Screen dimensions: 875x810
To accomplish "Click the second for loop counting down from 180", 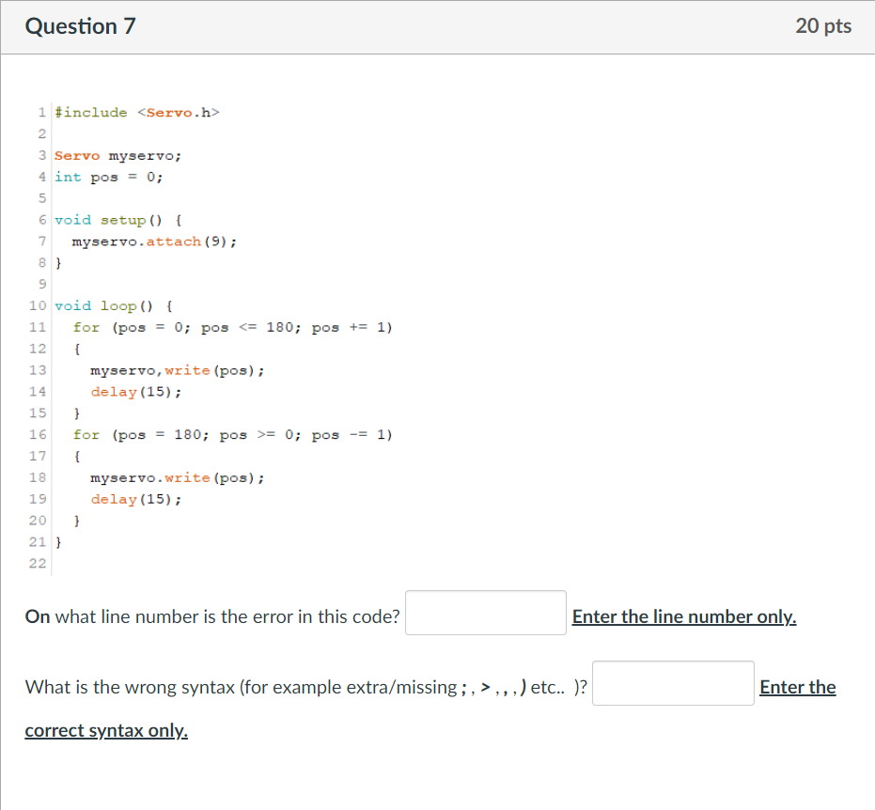I will coord(233,435).
